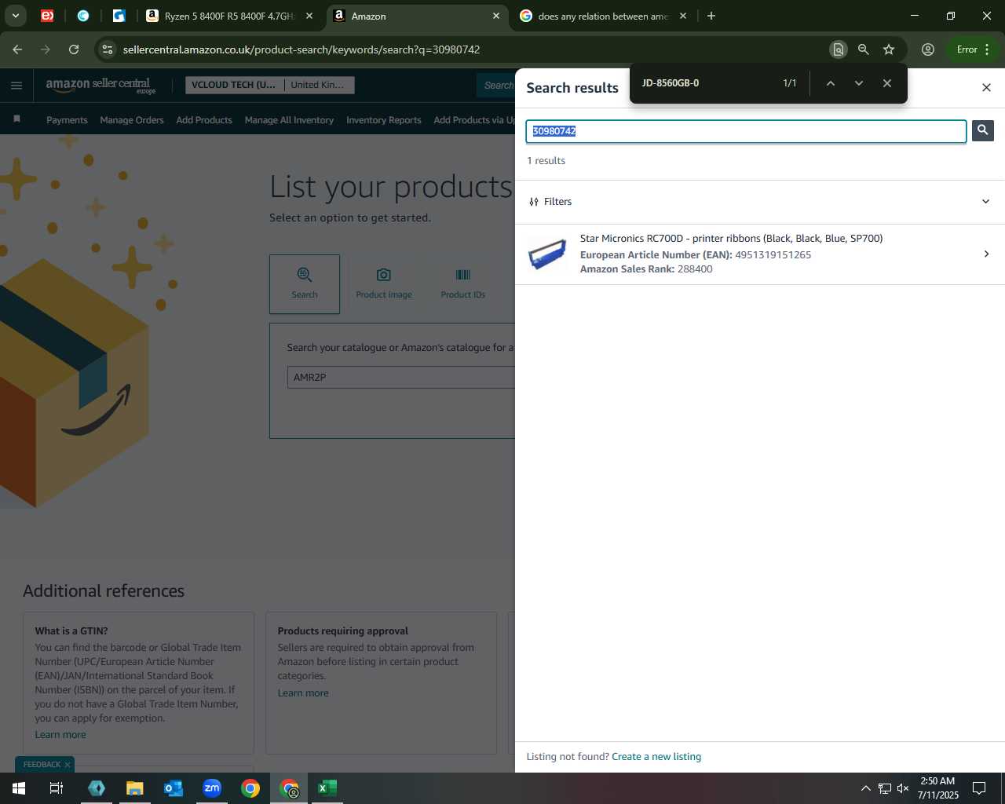Screen dimensions: 1005x804
Task: Open Manage All Inventory menu item
Action: (289, 120)
